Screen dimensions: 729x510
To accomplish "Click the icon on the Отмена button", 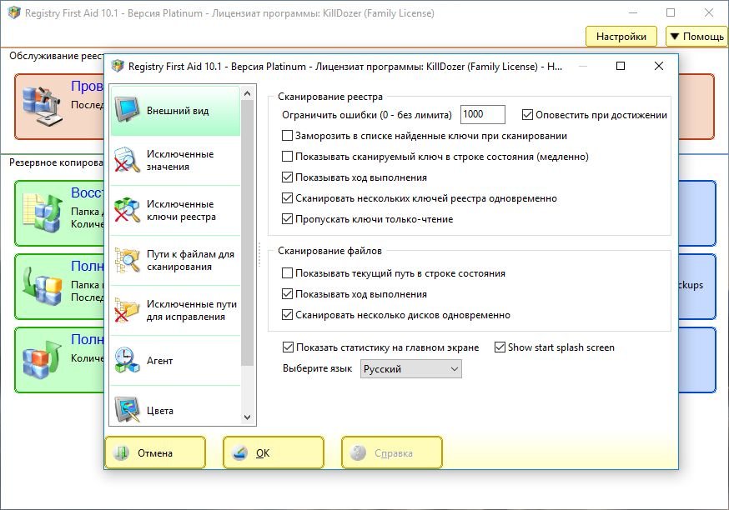I will [x=121, y=452].
